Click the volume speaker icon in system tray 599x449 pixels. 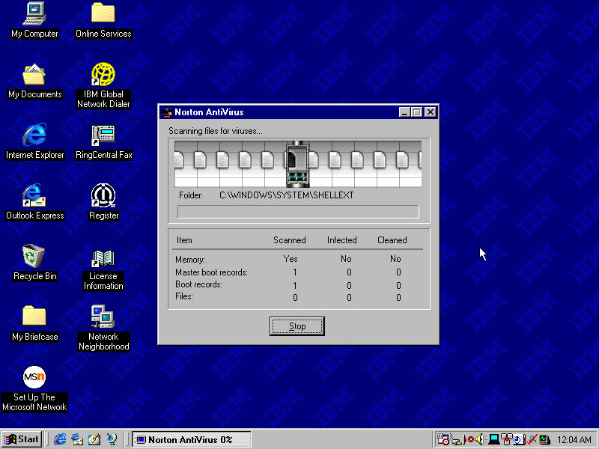[479, 439]
